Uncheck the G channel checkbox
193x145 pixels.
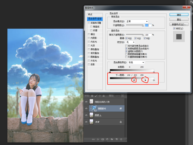135,38
